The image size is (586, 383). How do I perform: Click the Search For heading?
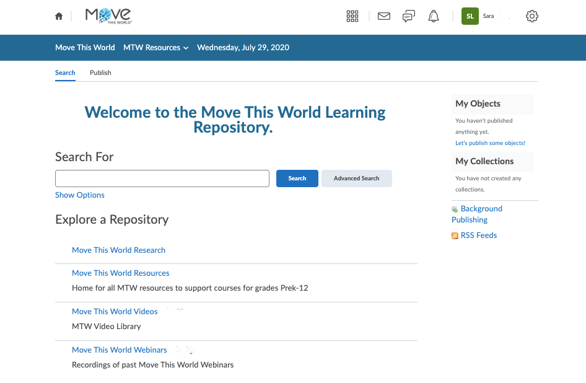click(84, 157)
